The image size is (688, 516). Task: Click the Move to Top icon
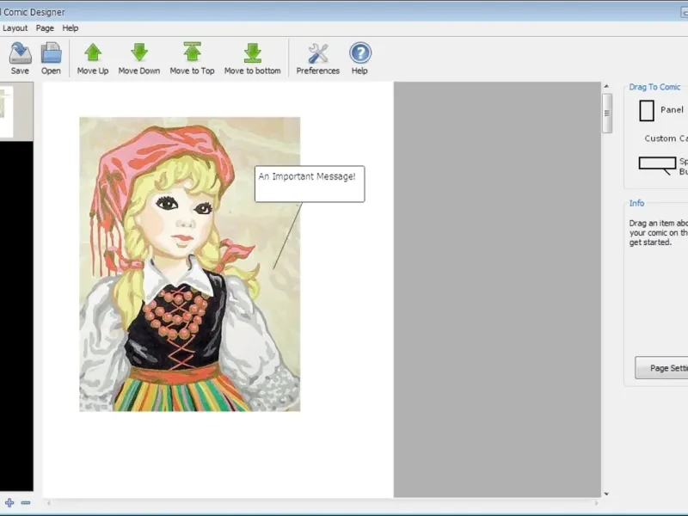tap(192, 52)
